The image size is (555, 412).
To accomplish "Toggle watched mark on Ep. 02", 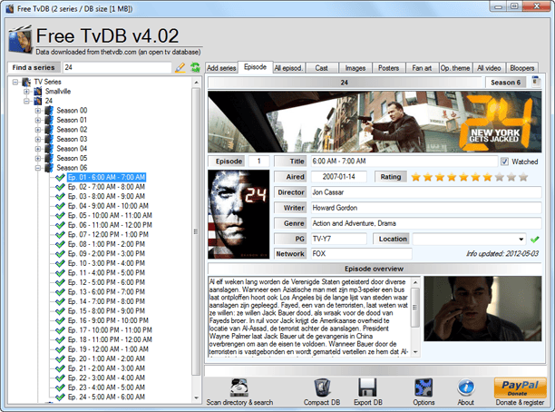I will 60,187.
